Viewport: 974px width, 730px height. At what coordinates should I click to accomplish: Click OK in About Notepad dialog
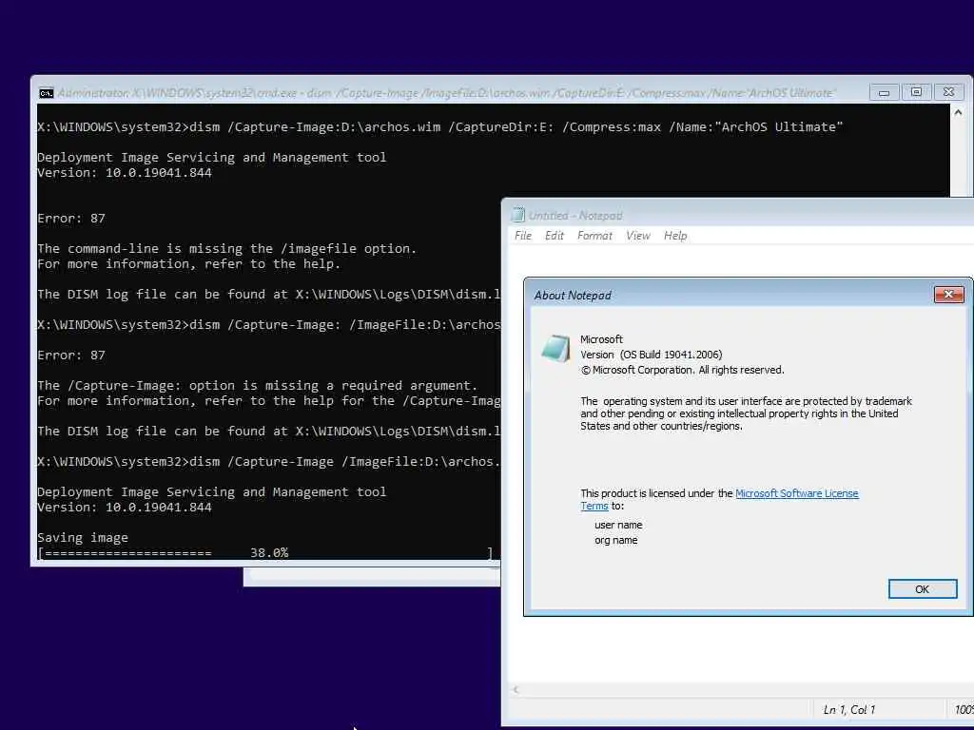point(923,589)
